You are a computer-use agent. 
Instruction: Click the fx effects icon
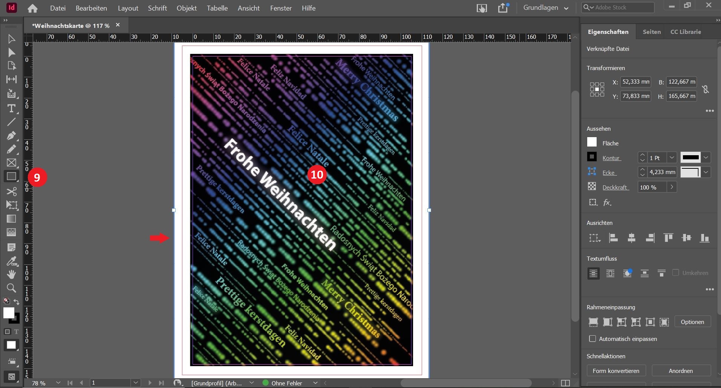click(x=607, y=203)
